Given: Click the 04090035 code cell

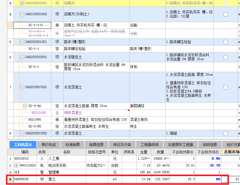Looking at the screenshot, I should click(x=25, y=179).
